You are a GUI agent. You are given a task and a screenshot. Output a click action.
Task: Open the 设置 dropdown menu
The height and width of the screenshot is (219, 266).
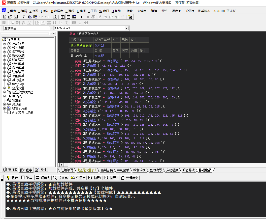pyautogui.click(x=190, y=11)
